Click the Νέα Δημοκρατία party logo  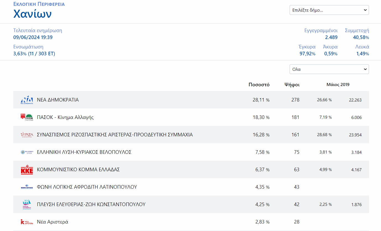(x=27, y=100)
